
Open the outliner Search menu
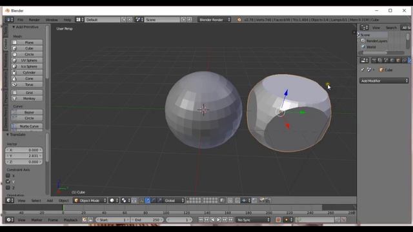391,28
